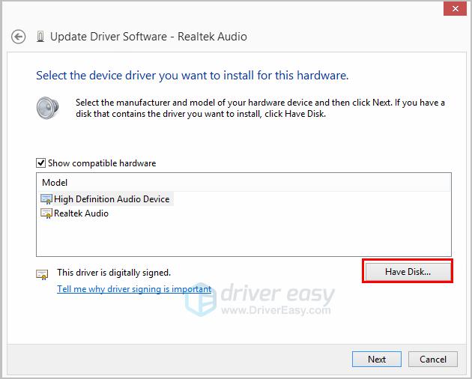Open Tell me why driver signing is important
The height and width of the screenshot is (379, 472).
(x=134, y=289)
